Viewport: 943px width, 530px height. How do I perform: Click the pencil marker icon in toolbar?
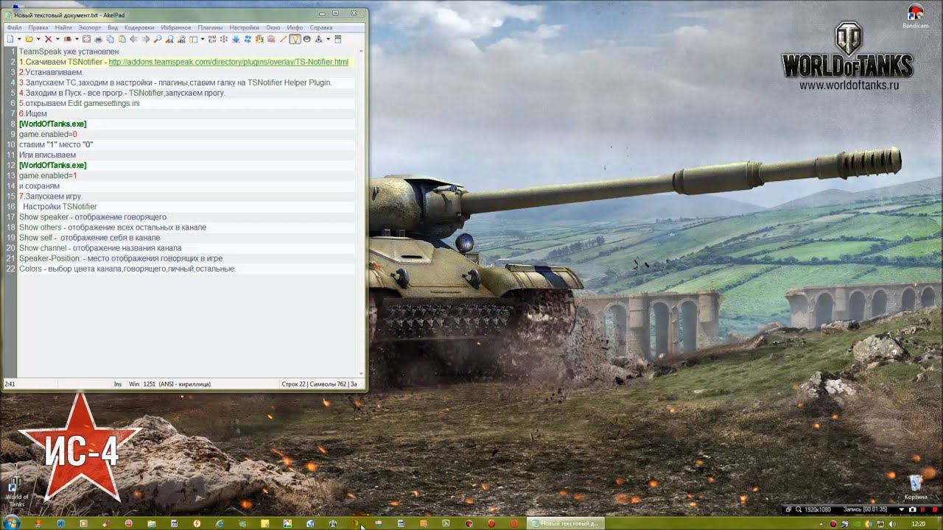[283, 39]
